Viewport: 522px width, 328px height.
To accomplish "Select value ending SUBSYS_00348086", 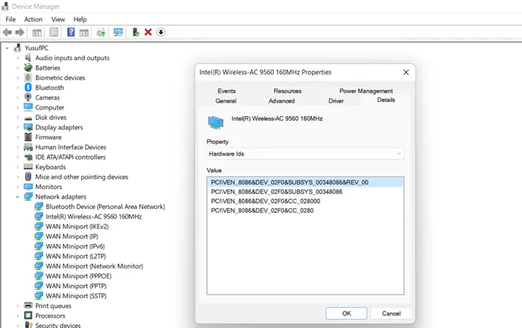I will pos(277,192).
